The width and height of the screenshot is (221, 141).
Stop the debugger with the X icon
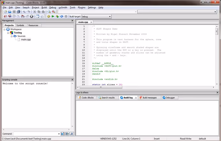(x=31, y=16)
